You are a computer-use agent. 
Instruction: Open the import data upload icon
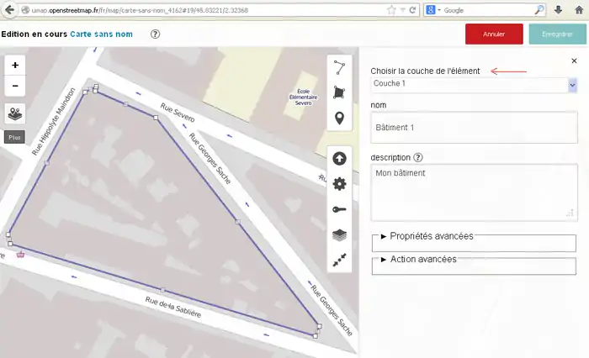(x=339, y=158)
